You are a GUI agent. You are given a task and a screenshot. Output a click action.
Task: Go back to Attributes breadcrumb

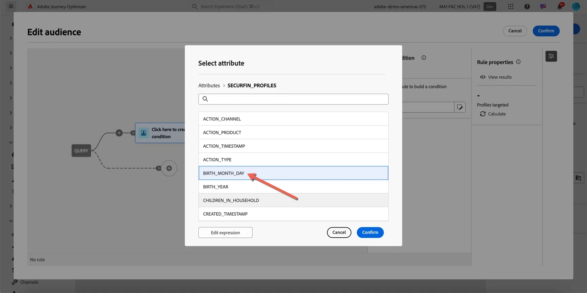click(209, 86)
